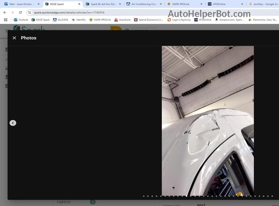279x206 pixels.
Task: Open the ALLDATA bookmark
Action: [x=60, y=20]
